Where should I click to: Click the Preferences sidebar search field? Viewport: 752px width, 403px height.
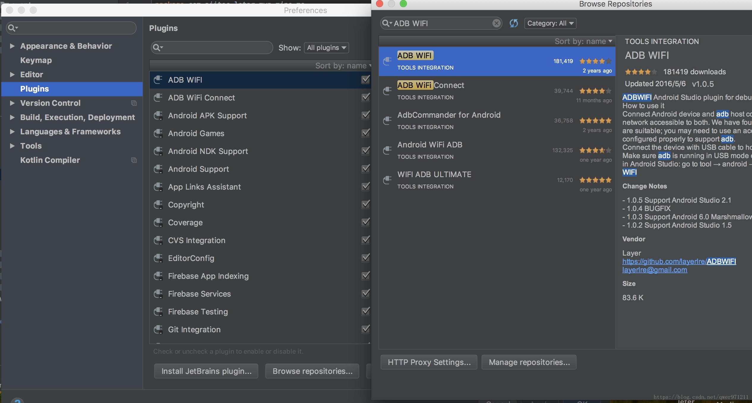(x=71, y=28)
